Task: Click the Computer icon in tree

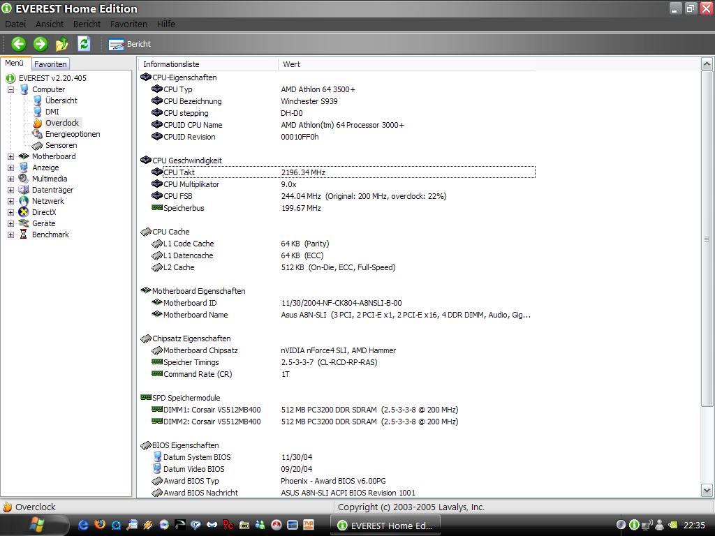Action: (24, 89)
